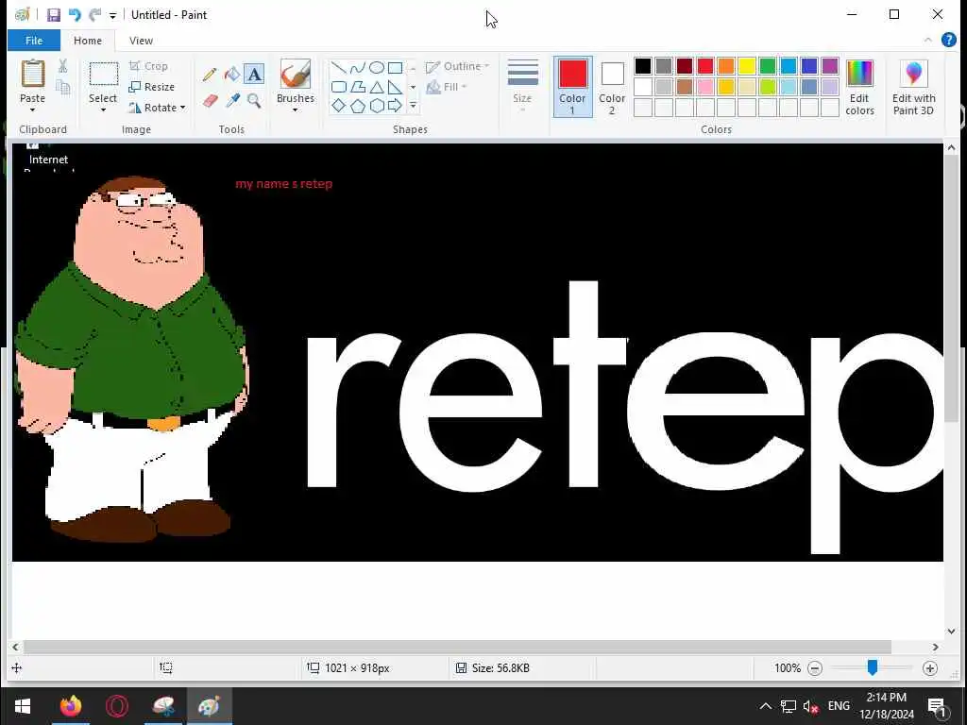
Task: Click the zoom out minus button
Action: point(815,668)
